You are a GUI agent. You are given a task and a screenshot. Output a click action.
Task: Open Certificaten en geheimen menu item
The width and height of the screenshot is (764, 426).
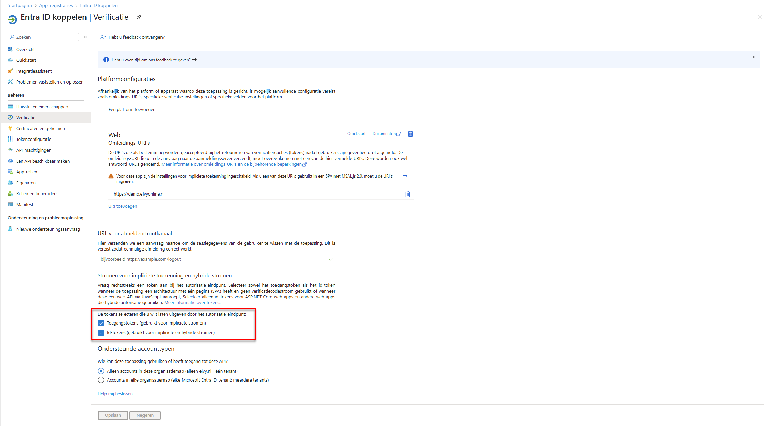[x=40, y=128]
